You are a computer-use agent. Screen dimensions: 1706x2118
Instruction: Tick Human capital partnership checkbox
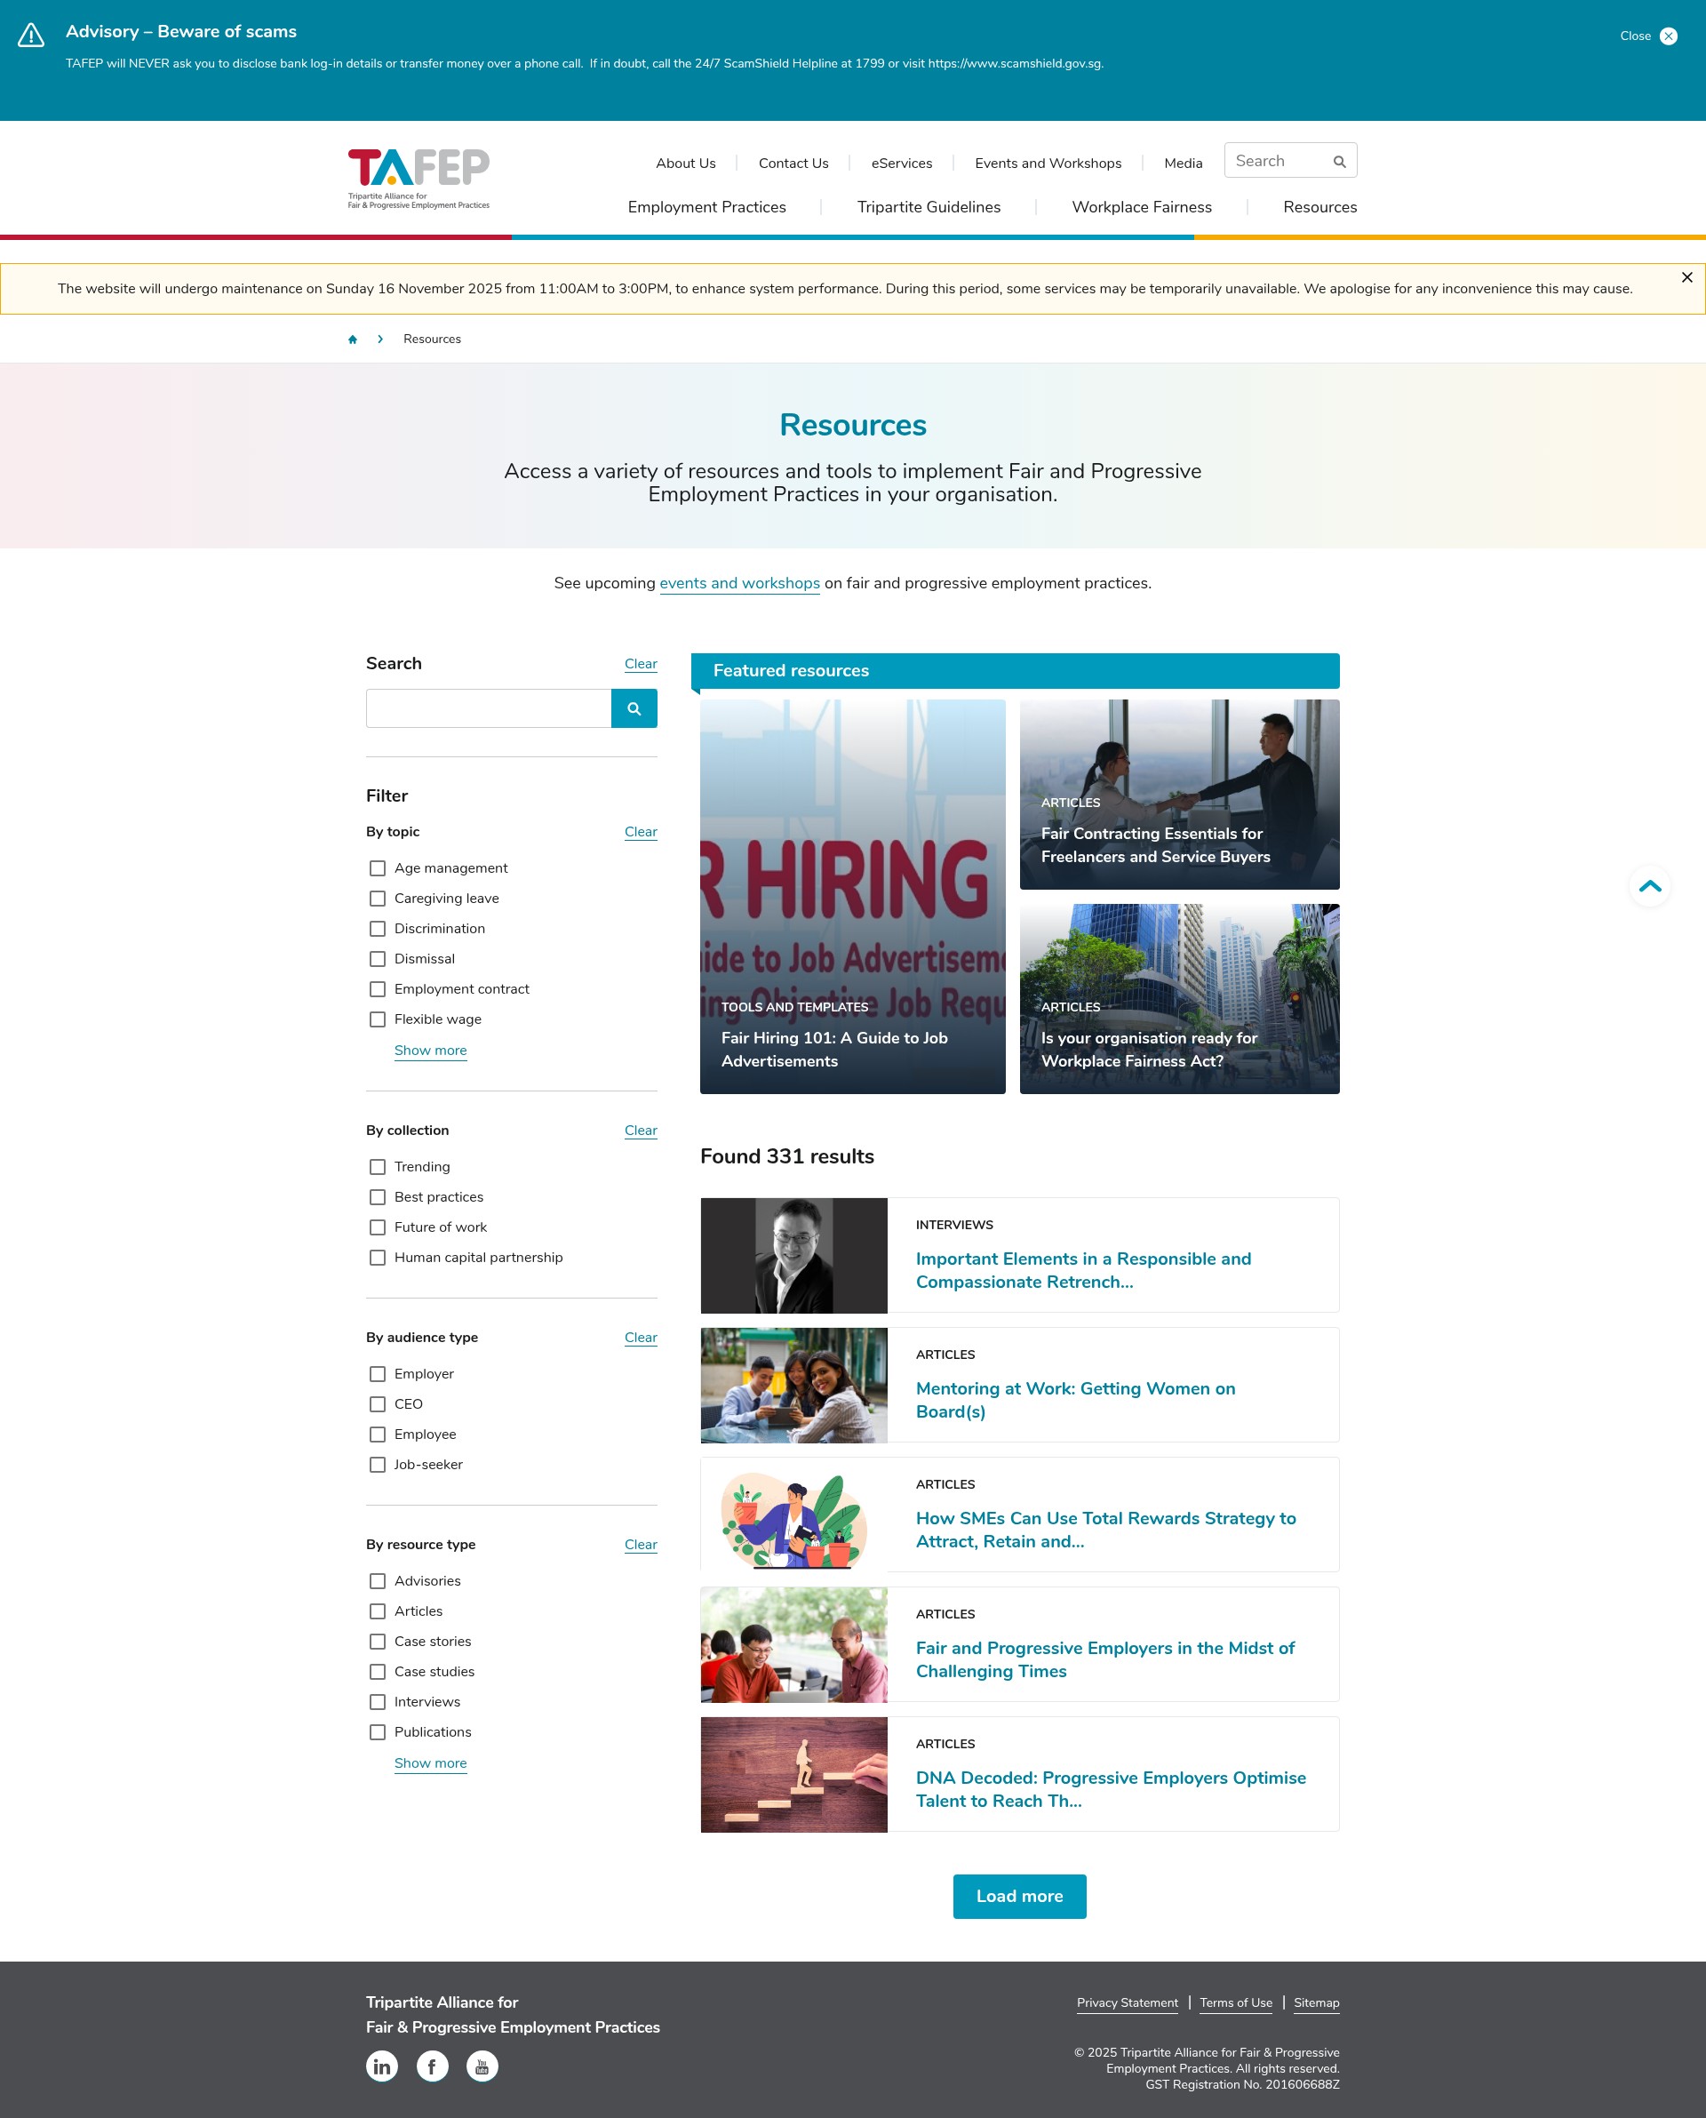point(378,1257)
